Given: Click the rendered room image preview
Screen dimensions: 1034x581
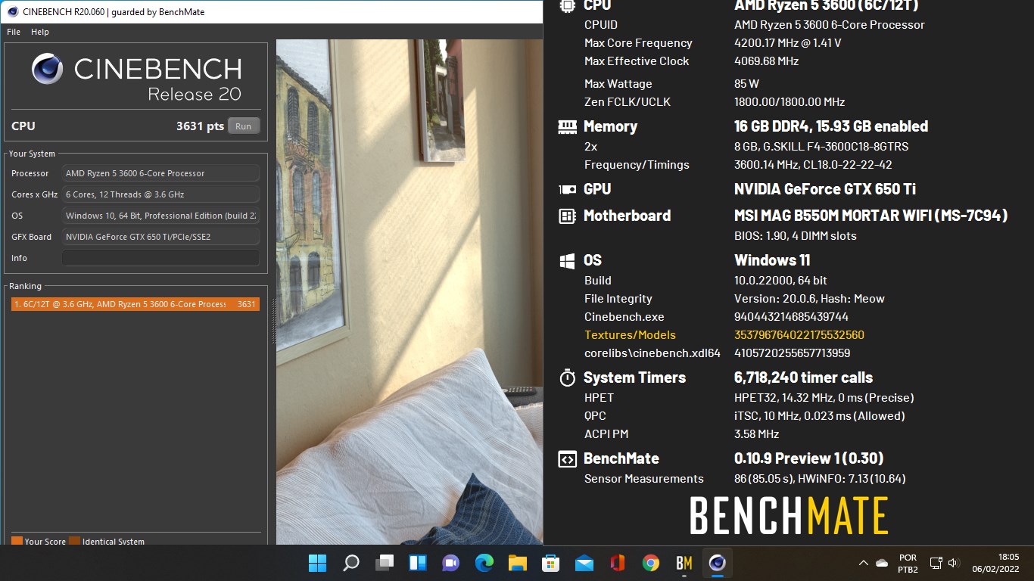Looking at the screenshot, I should pos(409,292).
